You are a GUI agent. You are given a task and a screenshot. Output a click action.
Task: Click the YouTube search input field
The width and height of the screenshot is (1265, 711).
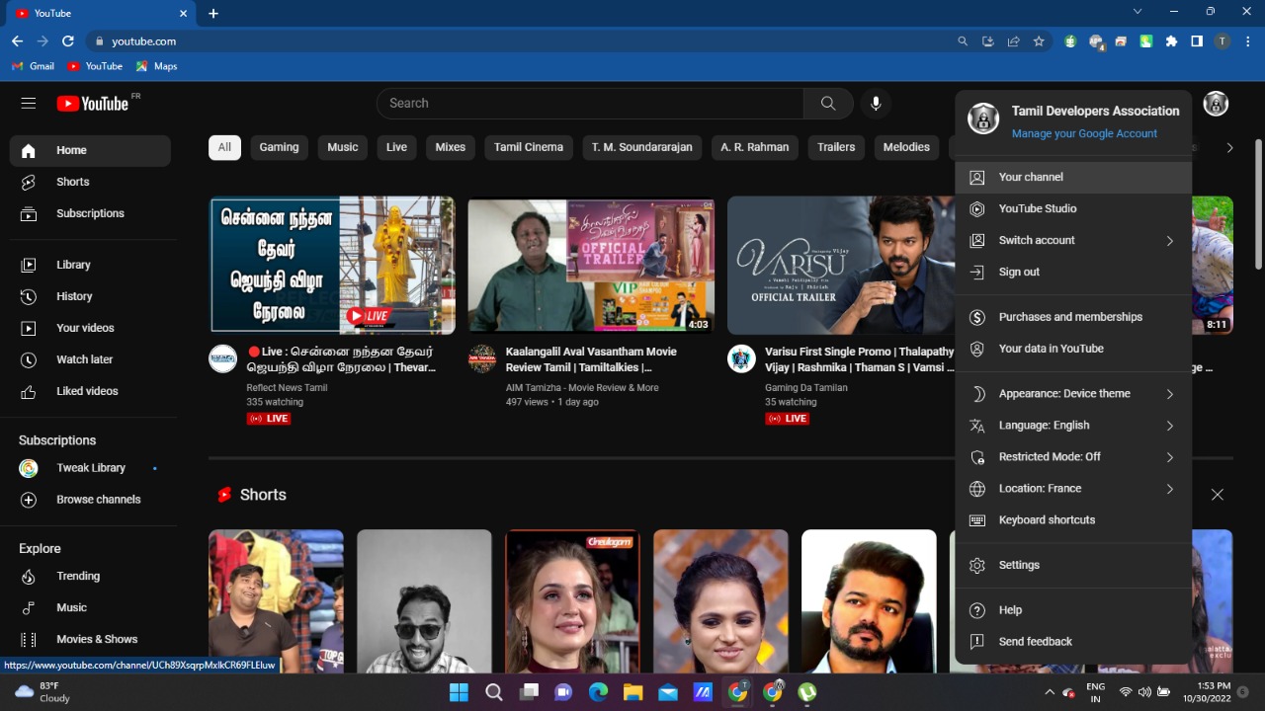(x=590, y=103)
